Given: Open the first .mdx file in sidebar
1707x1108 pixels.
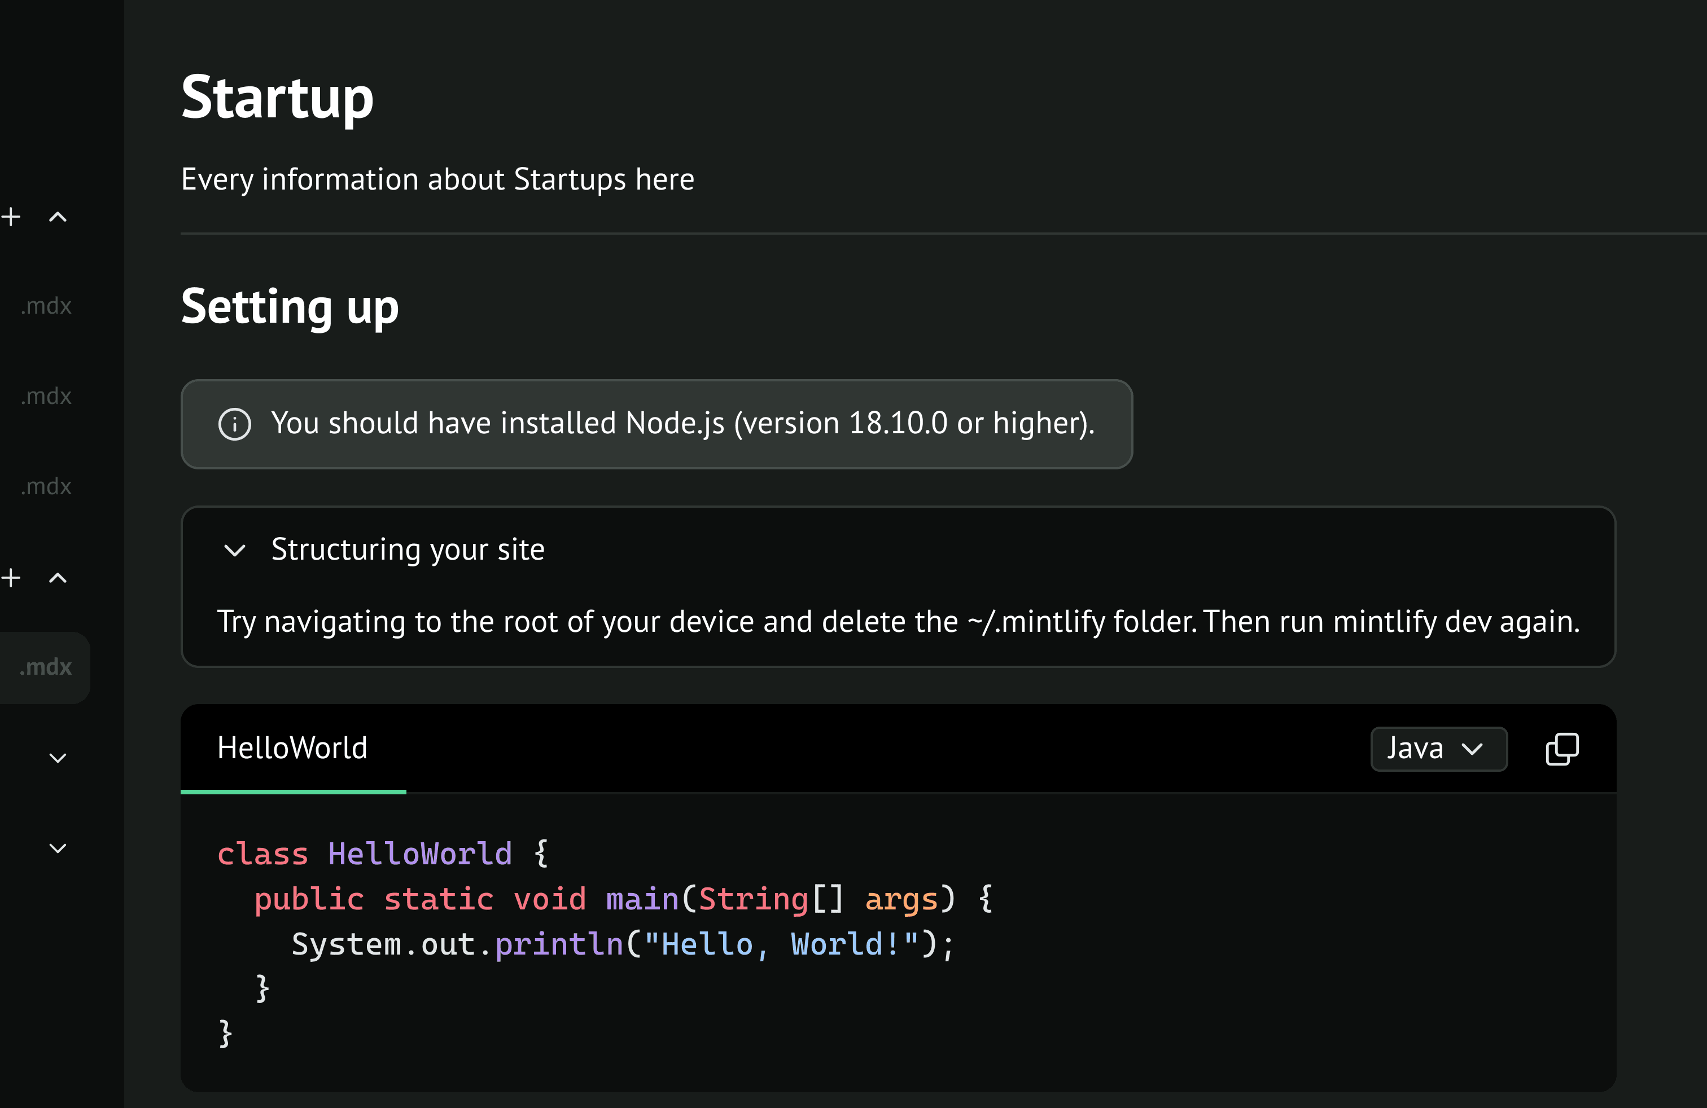Looking at the screenshot, I should click(46, 306).
